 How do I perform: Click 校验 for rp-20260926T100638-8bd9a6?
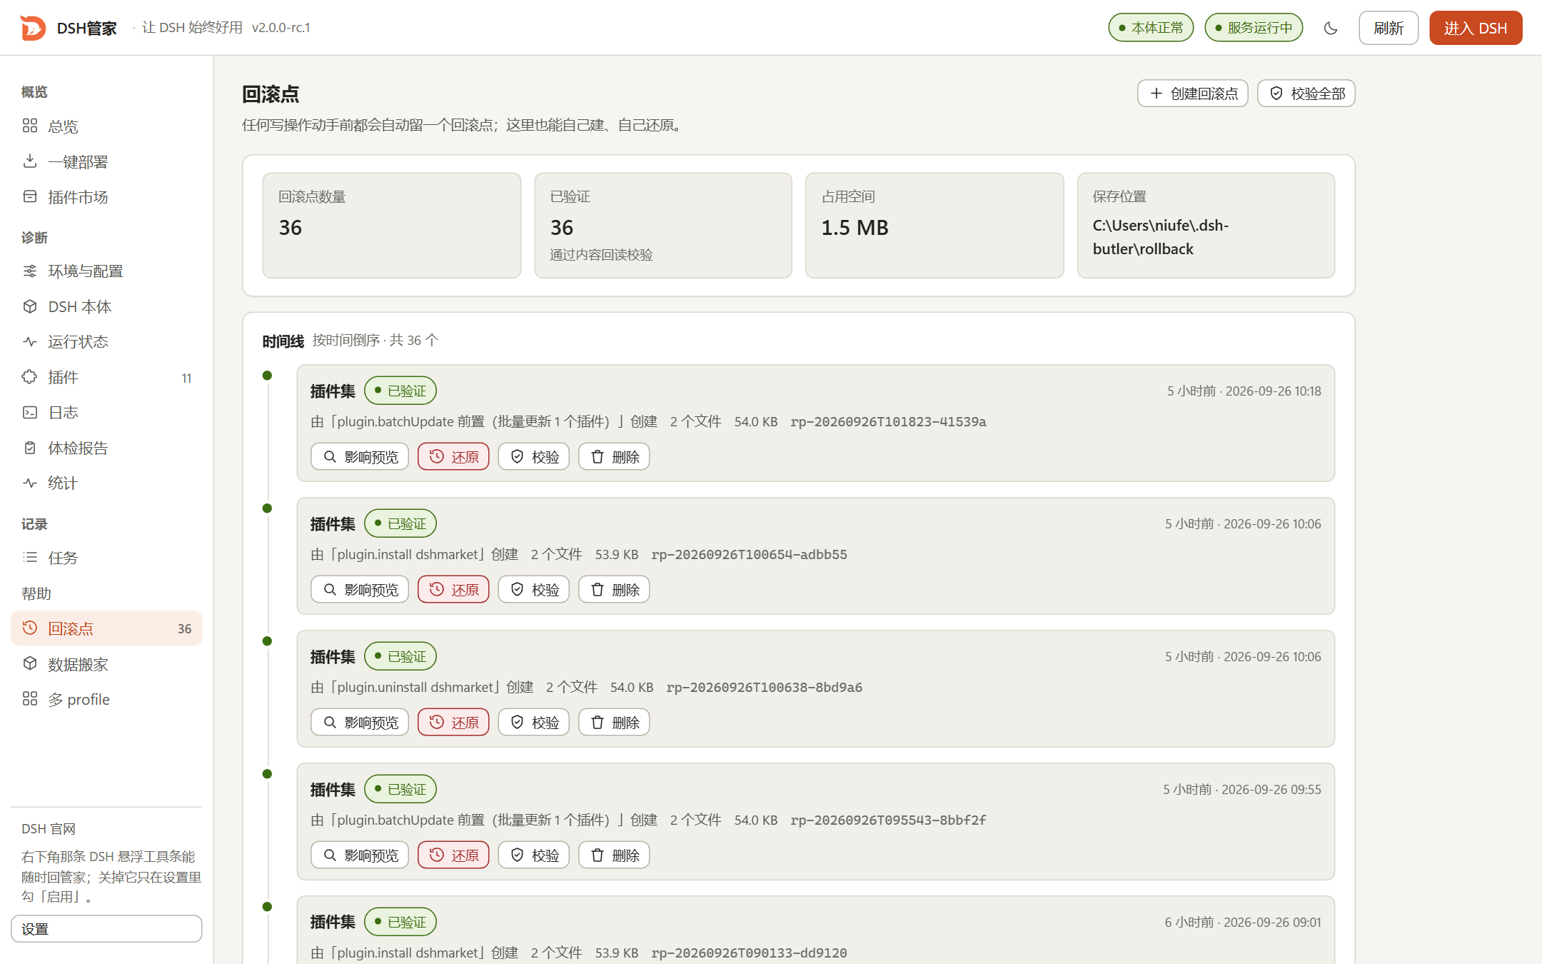pos(534,722)
